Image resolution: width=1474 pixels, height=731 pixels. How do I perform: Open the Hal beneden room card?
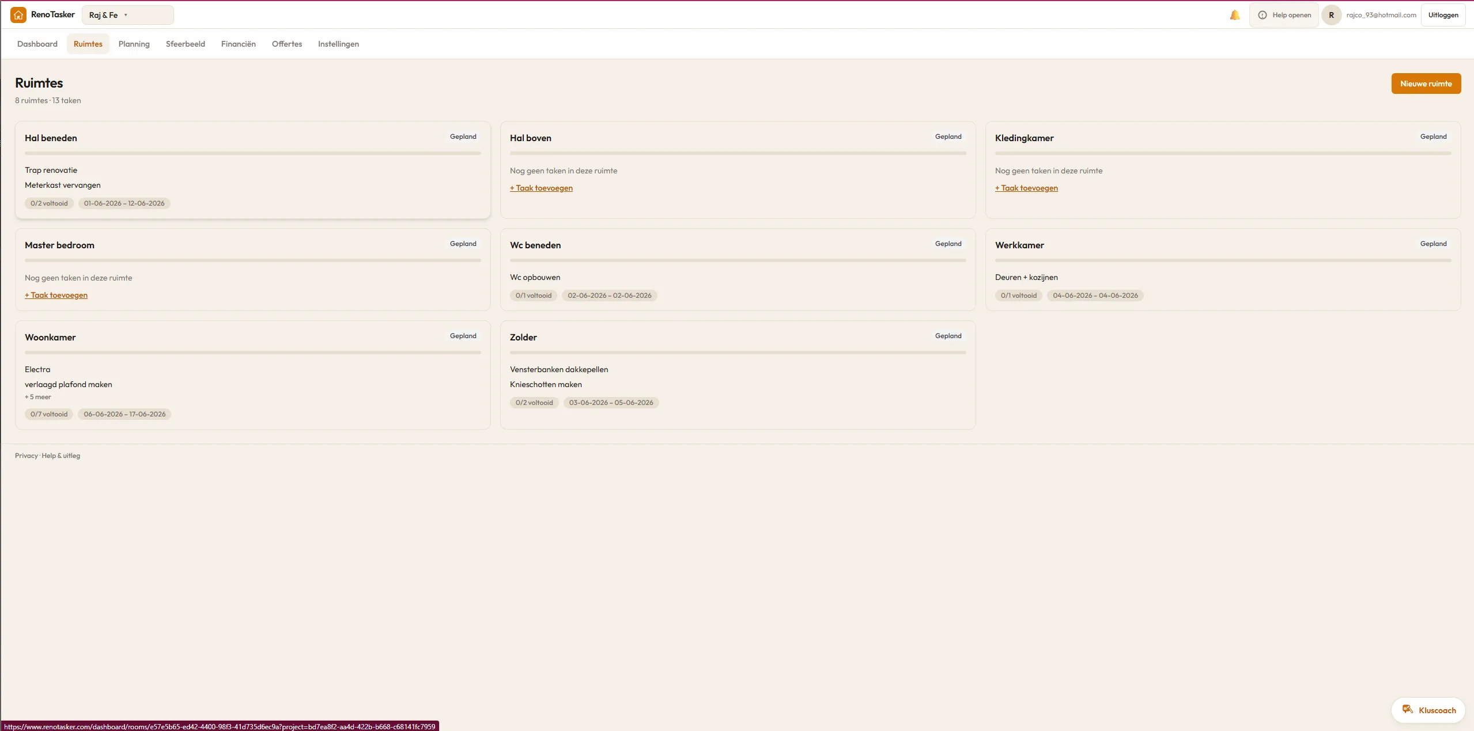(x=252, y=170)
